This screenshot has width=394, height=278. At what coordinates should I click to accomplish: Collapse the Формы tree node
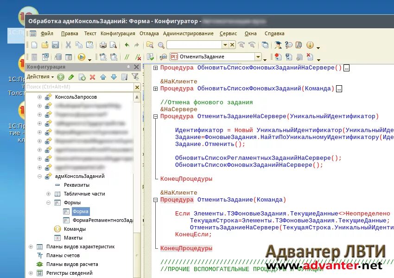click(x=48, y=202)
